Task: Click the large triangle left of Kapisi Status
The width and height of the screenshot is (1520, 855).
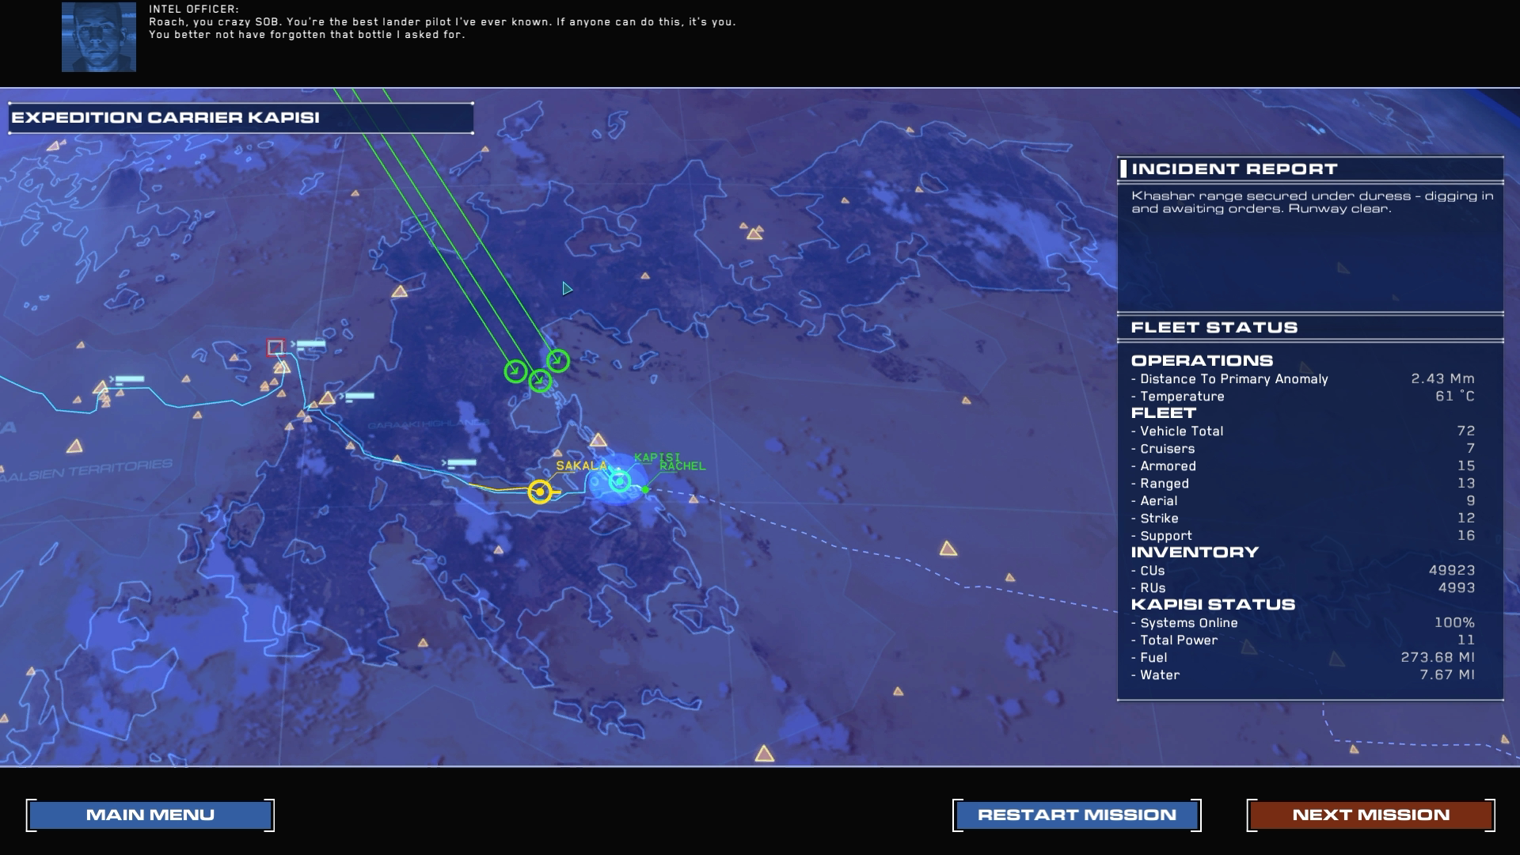Action: 948,549
